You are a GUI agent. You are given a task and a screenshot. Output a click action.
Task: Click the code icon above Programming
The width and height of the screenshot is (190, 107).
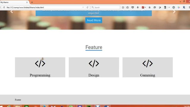coord(40,63)
